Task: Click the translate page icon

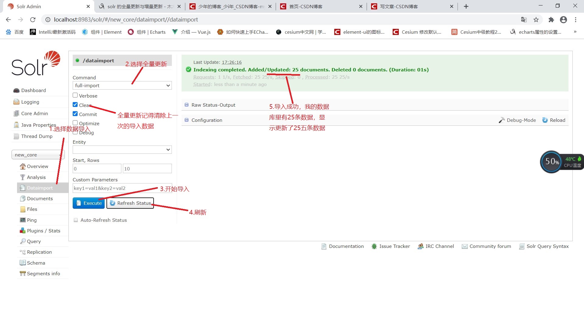Action: (x=524, y=20)
